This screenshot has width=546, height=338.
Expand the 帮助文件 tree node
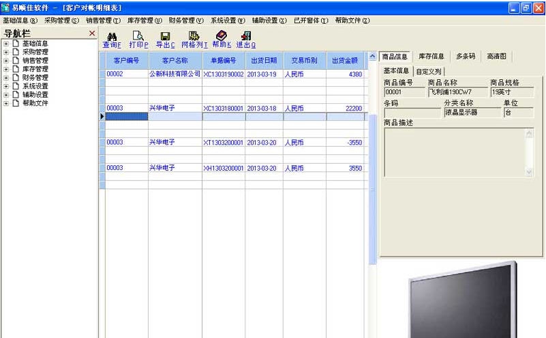[6, 103]
